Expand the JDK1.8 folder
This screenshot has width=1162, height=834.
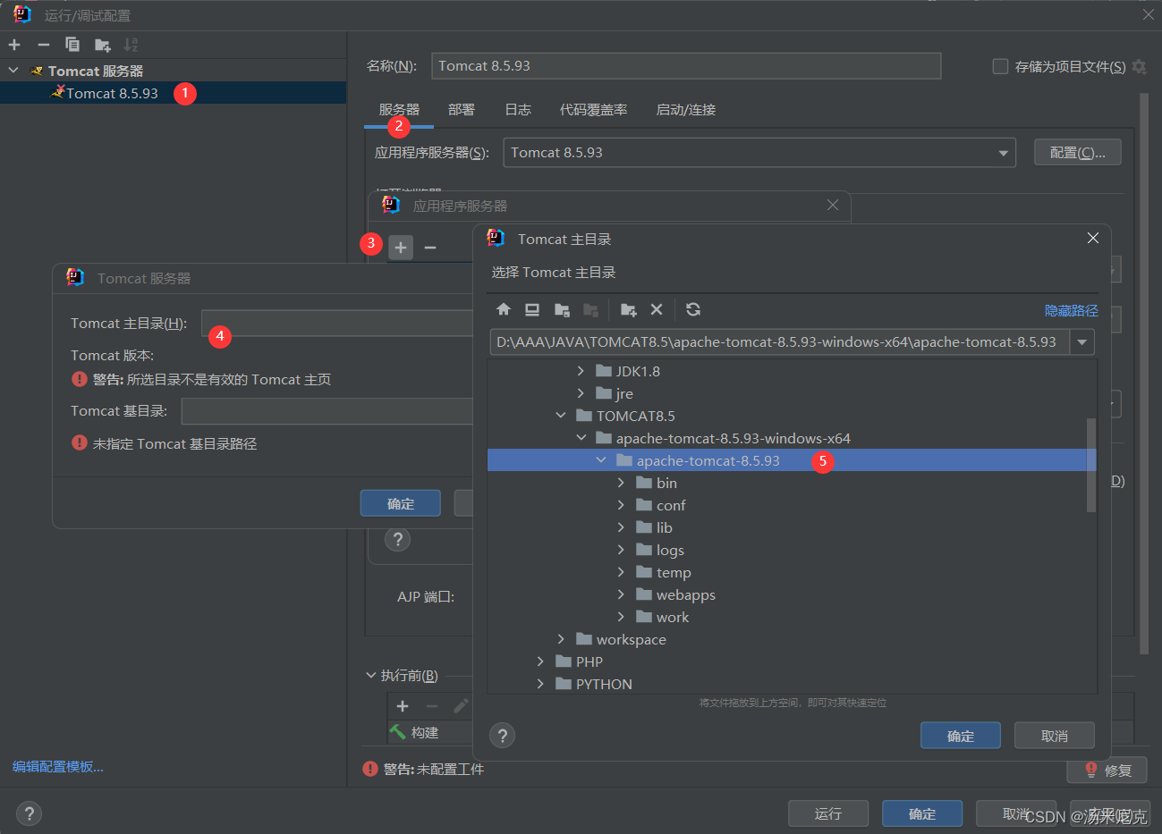coord(581,371)
